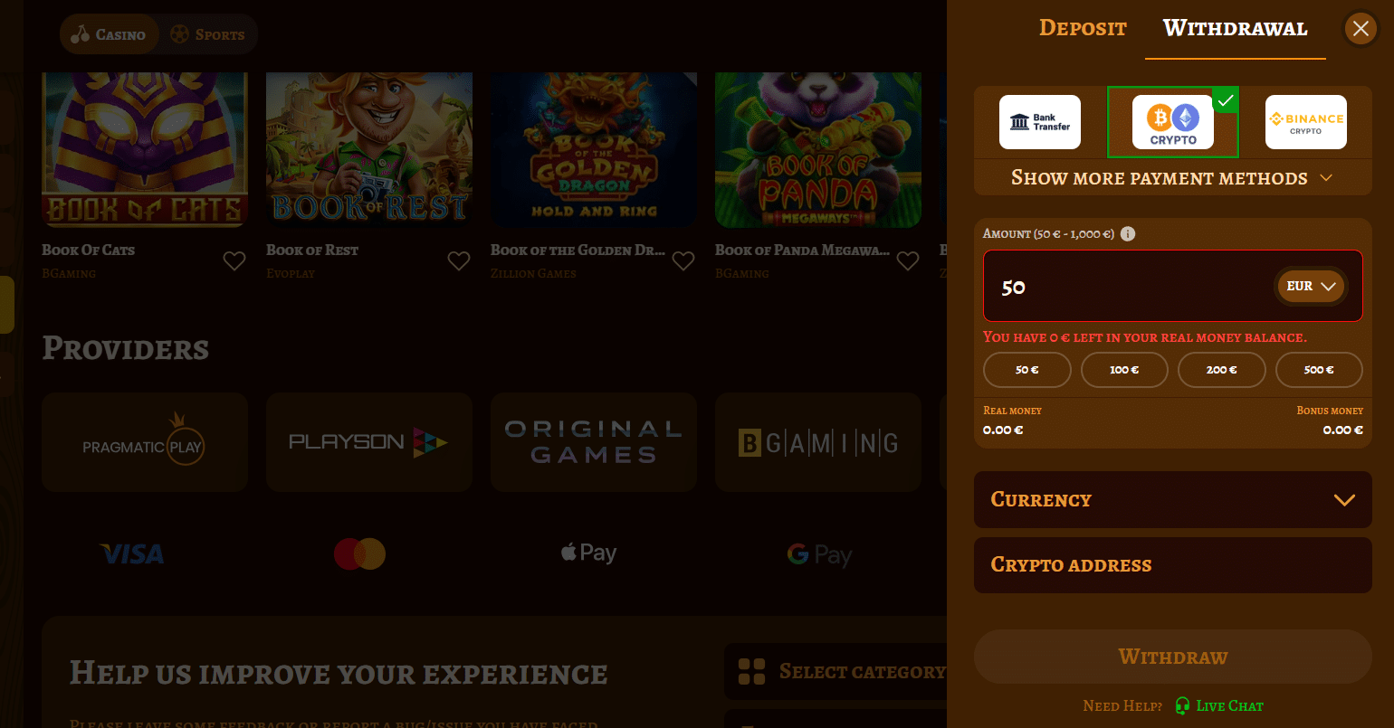
Task: Switch to Casino mode
Action: 110,34
